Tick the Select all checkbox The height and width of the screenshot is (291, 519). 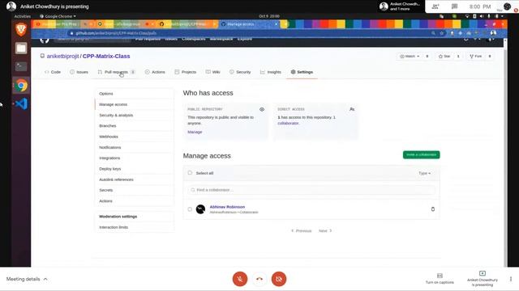pyautogui.click(x=190, y=173)
